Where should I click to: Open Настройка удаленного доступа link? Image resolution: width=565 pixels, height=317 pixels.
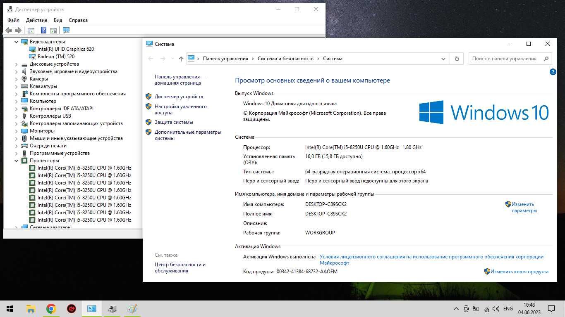(181, 109)
